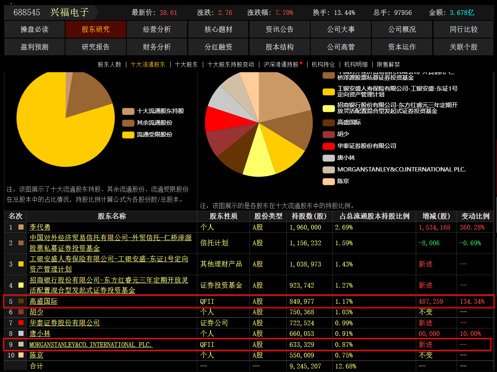Switch to 财务分析 tab

(157, 47)
